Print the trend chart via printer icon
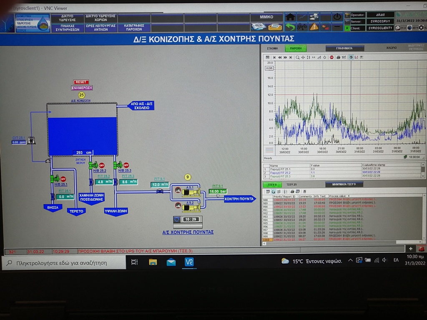 coord(338,57)
